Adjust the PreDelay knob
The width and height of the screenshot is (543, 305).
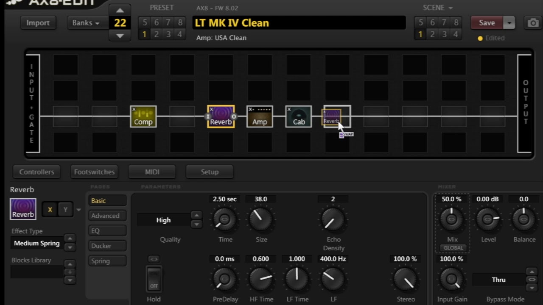pyautogui.click(x=225, y=279)
